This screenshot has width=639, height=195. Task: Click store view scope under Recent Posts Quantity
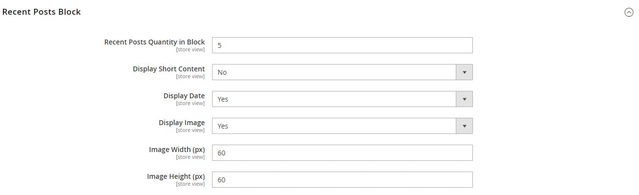point(191,49)
